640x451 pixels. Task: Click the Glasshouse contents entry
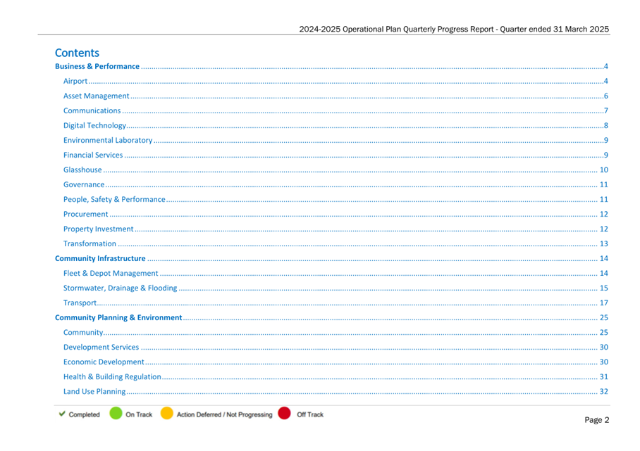click(x=336, y=170)
